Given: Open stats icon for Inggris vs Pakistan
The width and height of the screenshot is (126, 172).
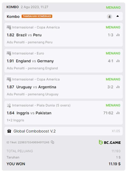Looking at the screenshot, I should point(118,113).
